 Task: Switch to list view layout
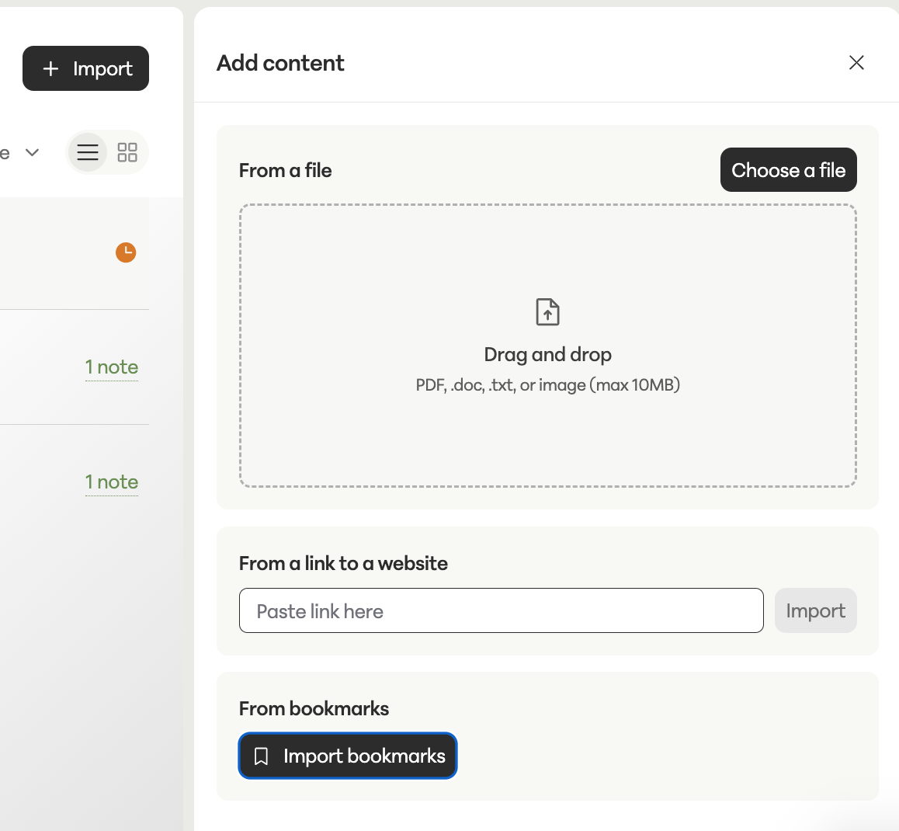pyautogui.click(x=88, y=152)
